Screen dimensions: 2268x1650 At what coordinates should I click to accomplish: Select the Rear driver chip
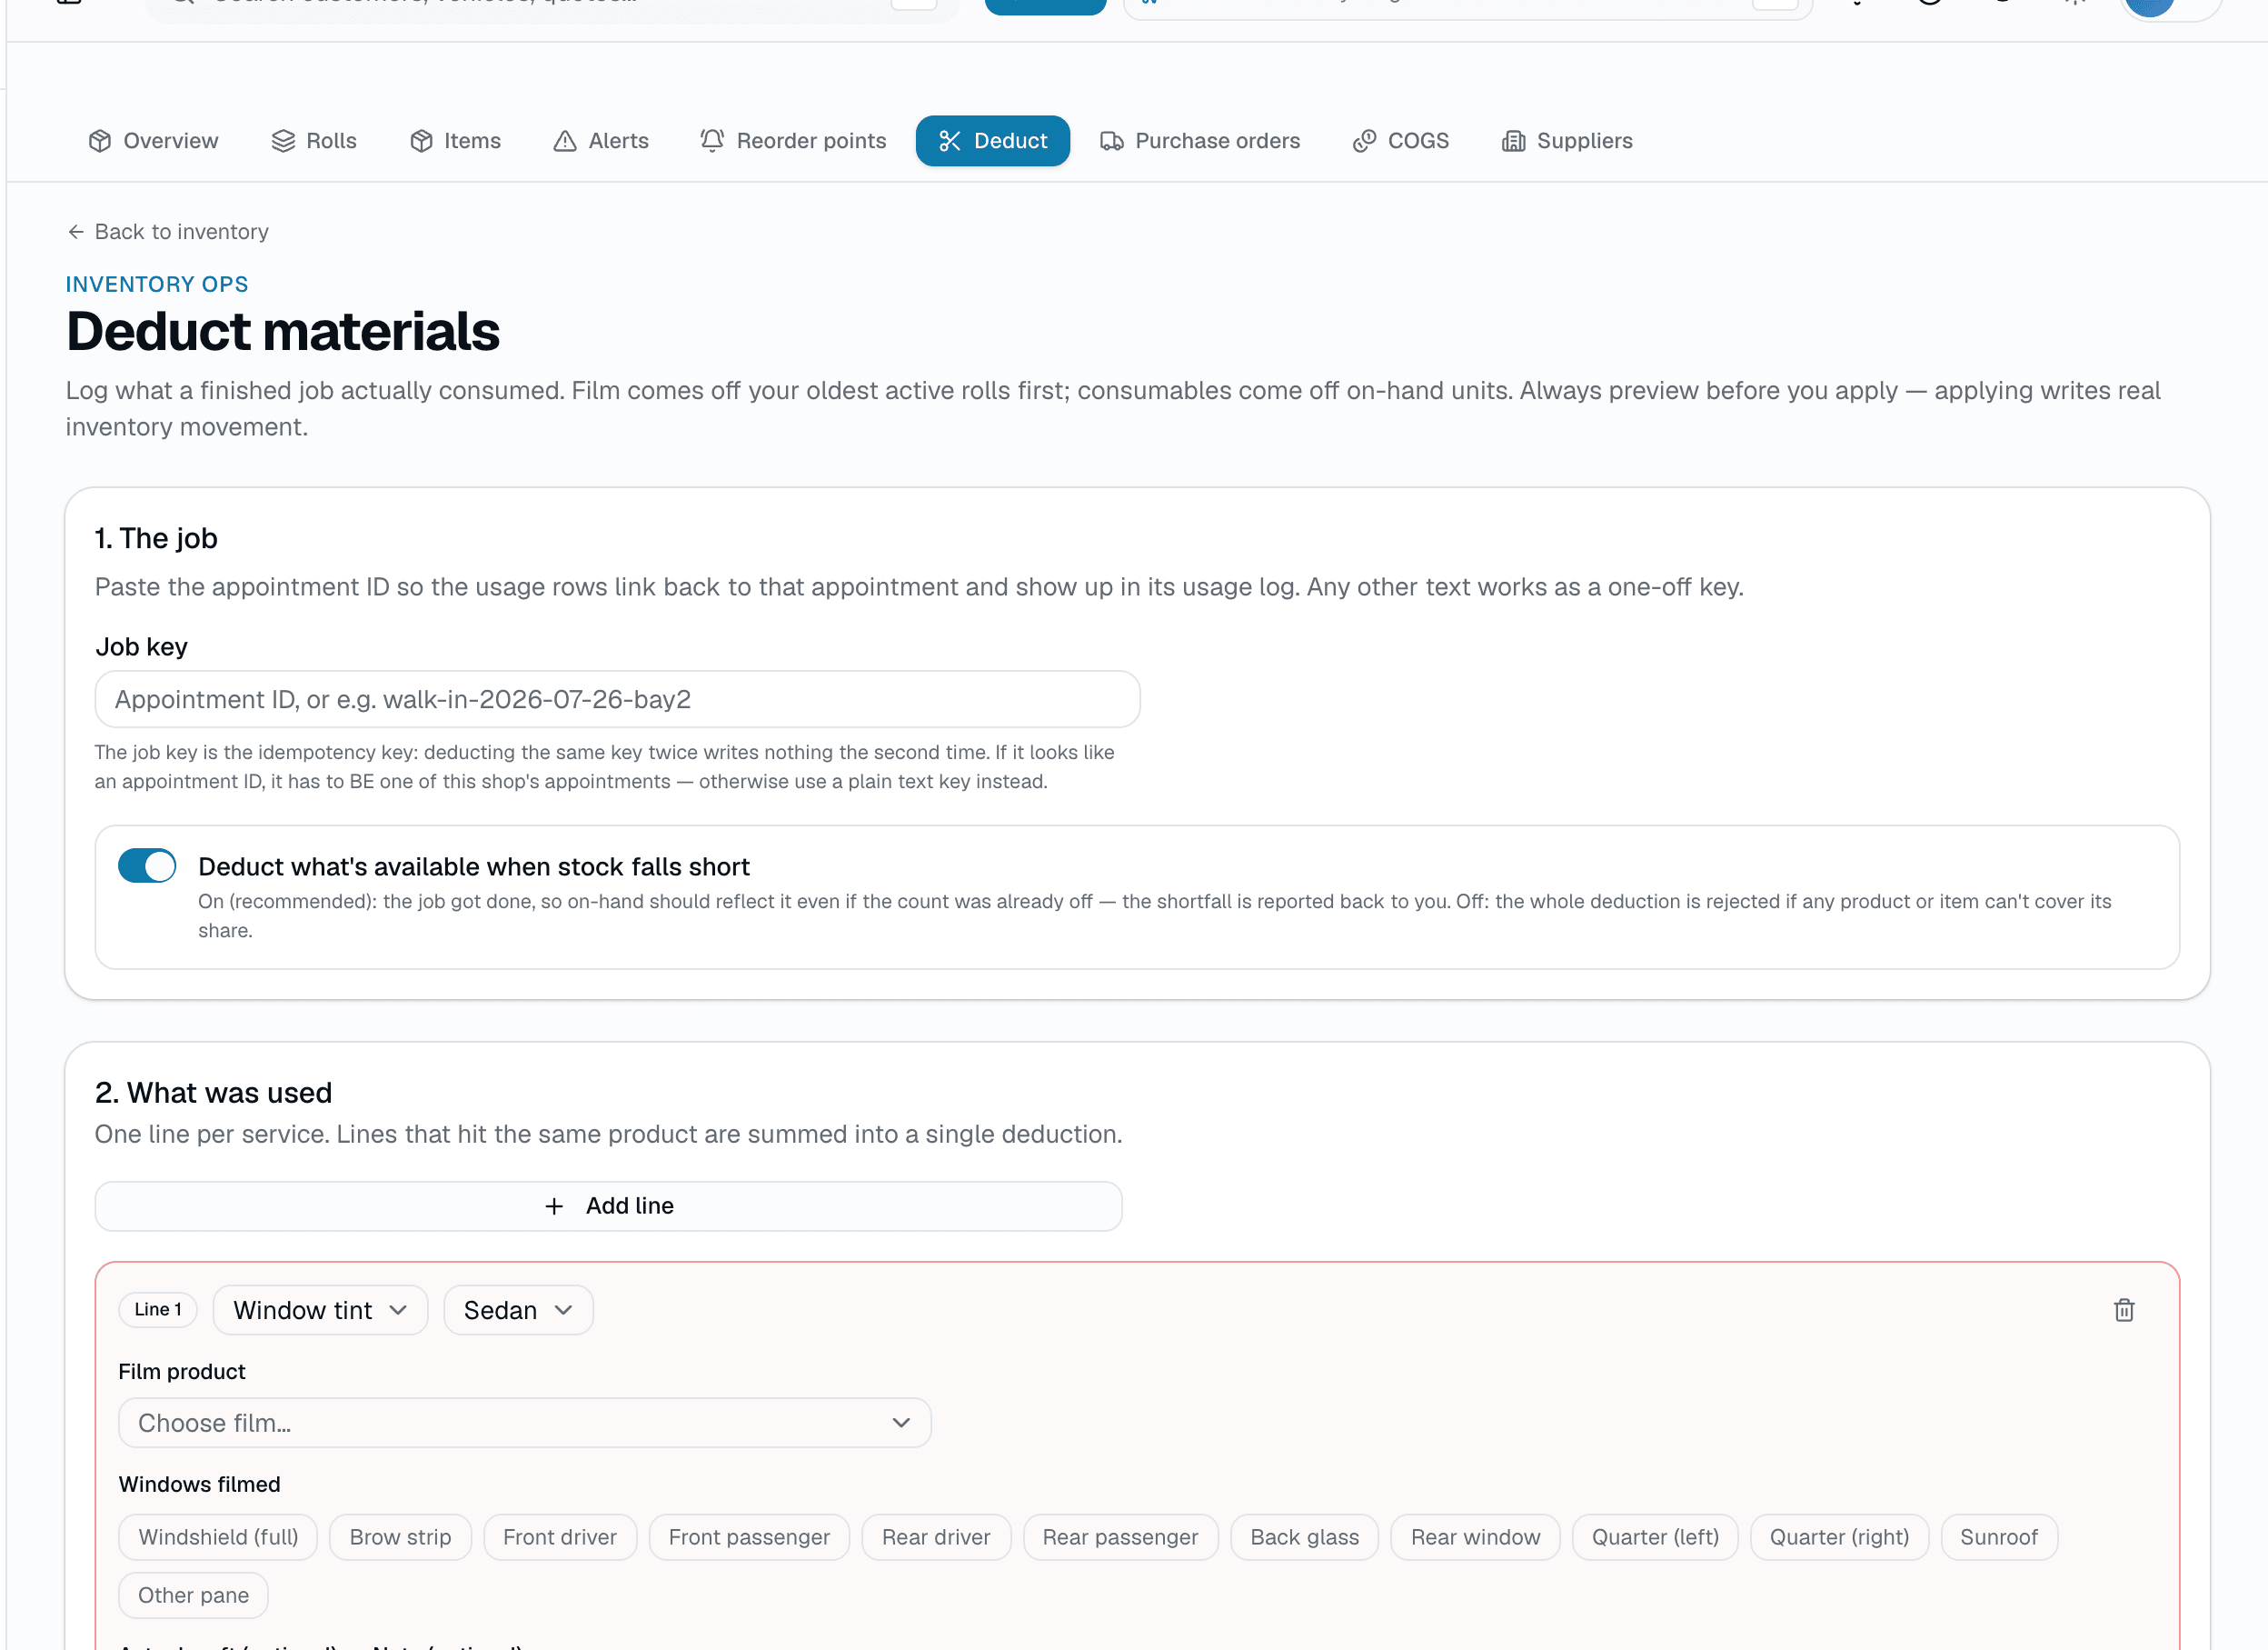pos(936,1537)
